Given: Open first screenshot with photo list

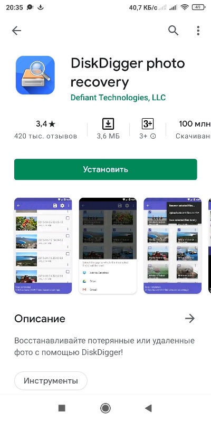Looking at the screenshot, I should coord(43,246).
